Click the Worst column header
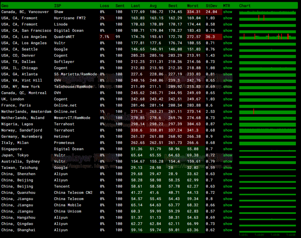The width and height of the screenshot is (301, 238). (x=193, y=6)
